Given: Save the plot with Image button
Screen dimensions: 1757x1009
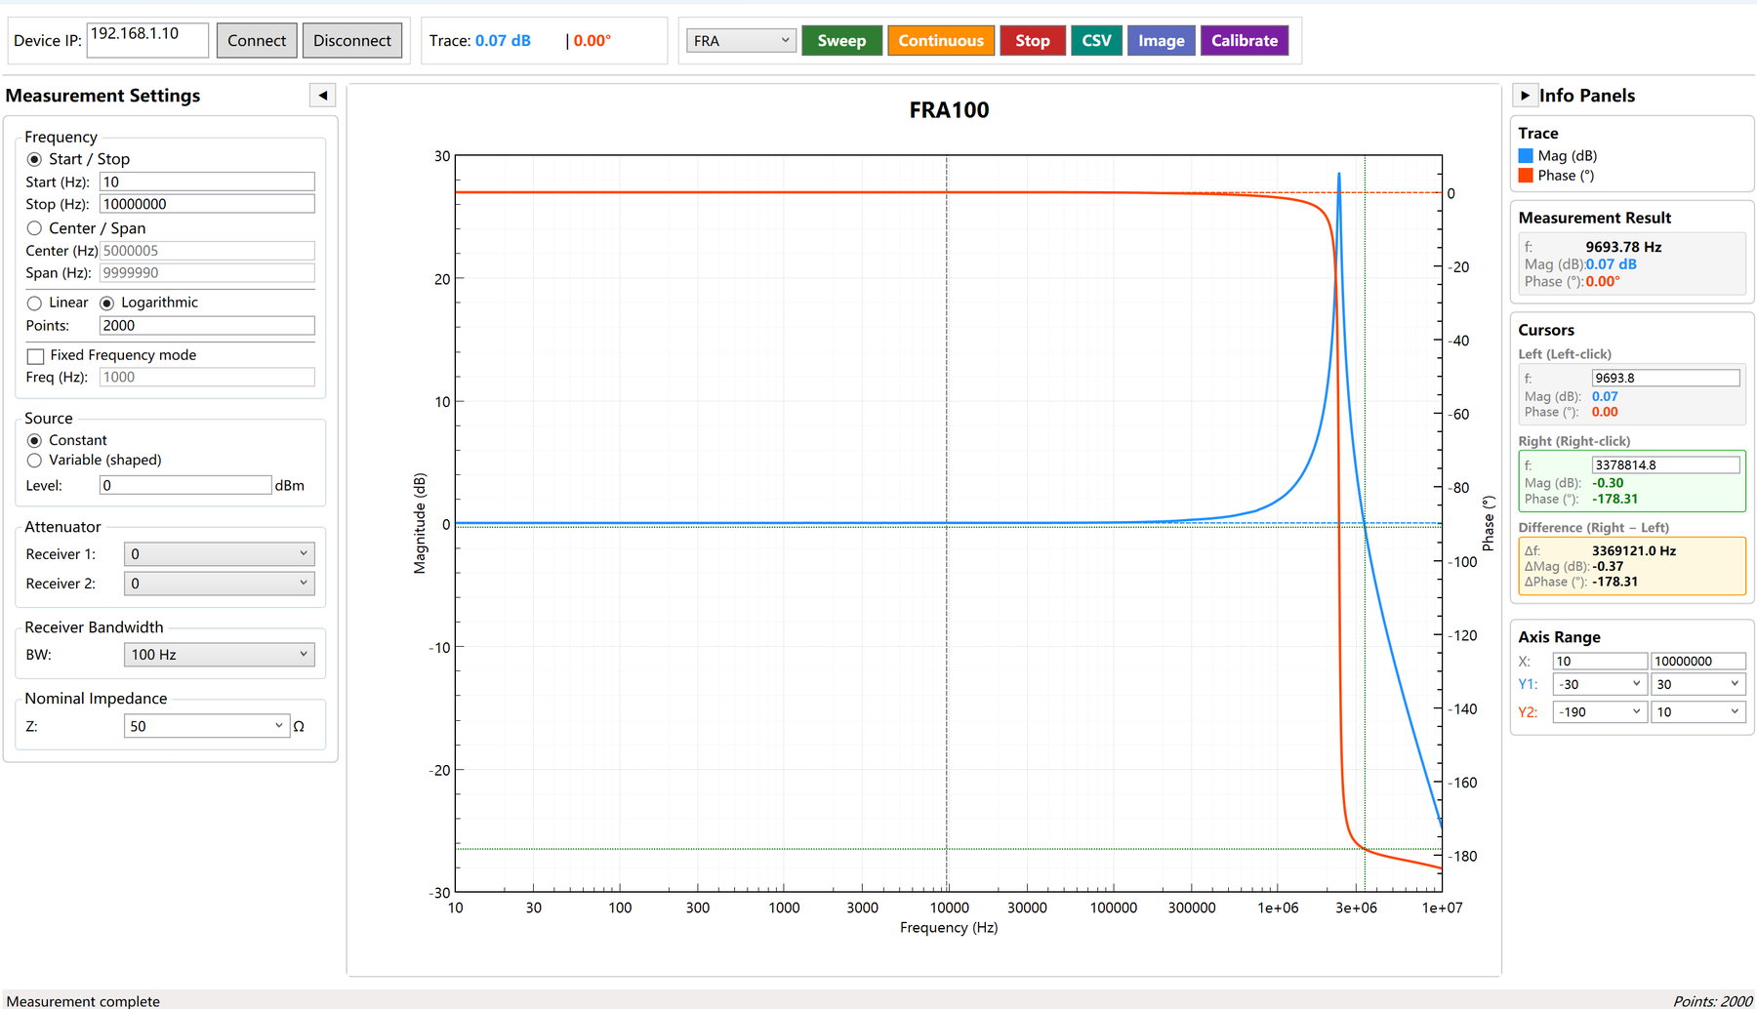Looking at the screenshot, I should pyautogui.click(x=1162, y=41).
